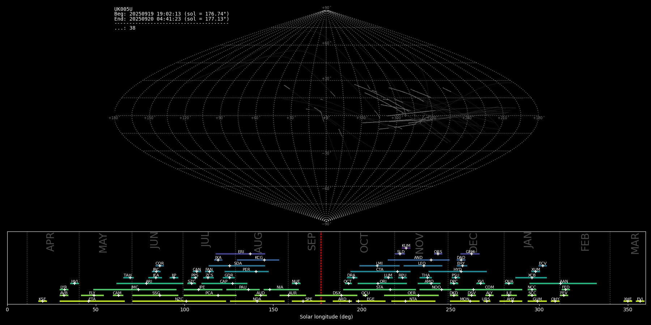Click the GUM shower label
Viewport: 651px width, 325px height.
(x=537, y=299)
